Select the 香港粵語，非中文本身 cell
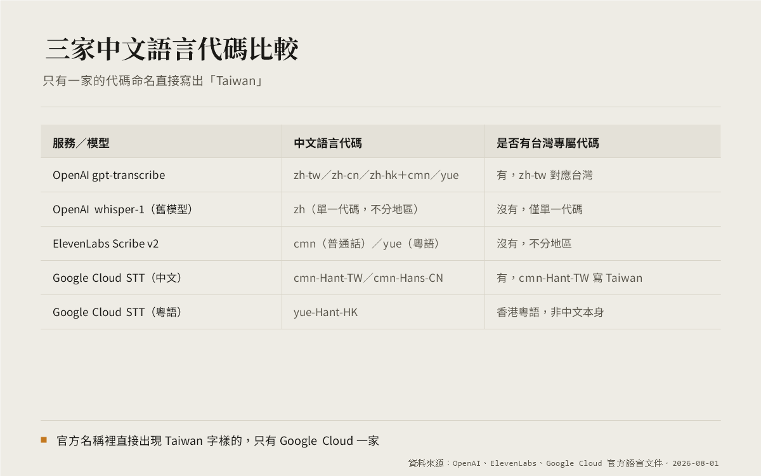This screenshot has width=761, height=476. pos(602,312)
